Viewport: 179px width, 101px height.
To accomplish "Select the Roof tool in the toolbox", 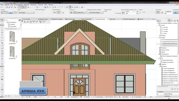I will (2, 46).
